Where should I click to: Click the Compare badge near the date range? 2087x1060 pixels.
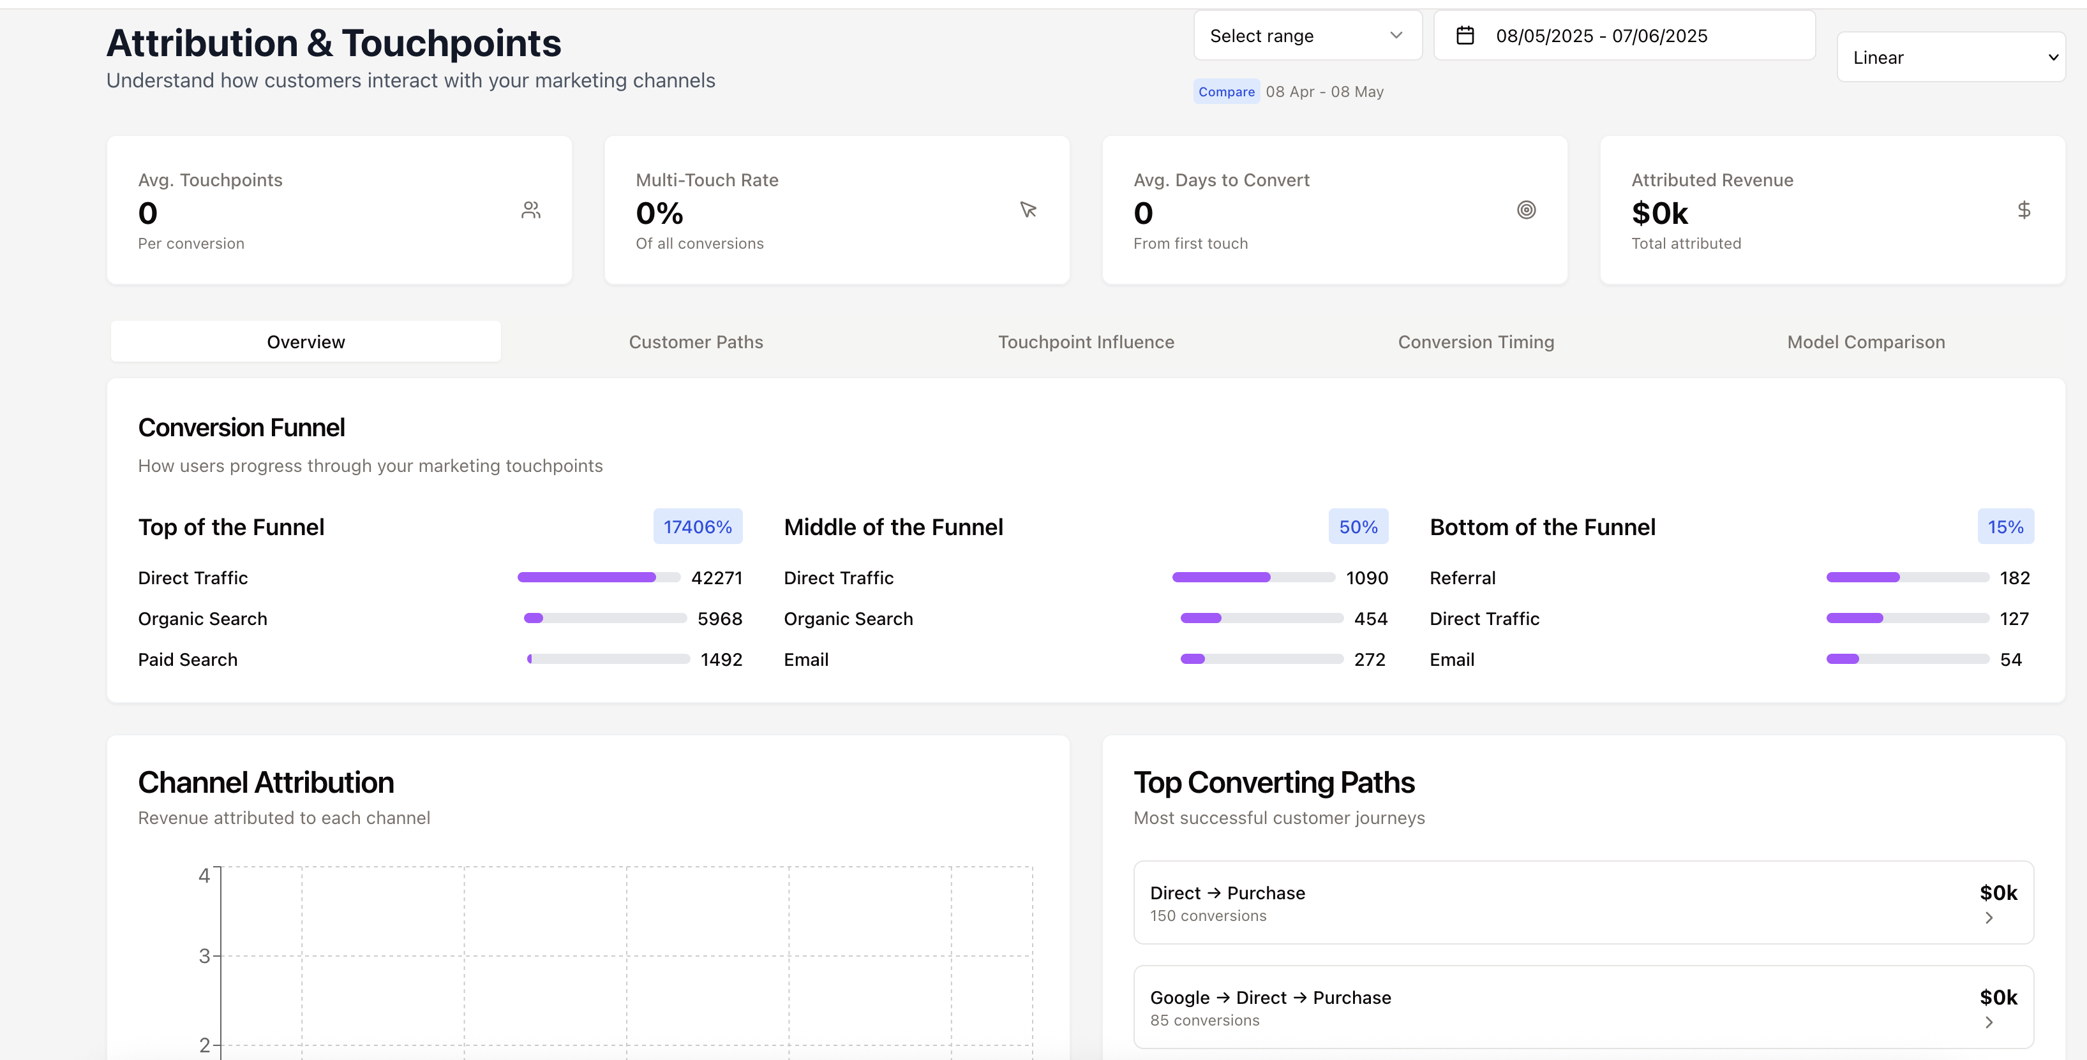pos(1226,91)
